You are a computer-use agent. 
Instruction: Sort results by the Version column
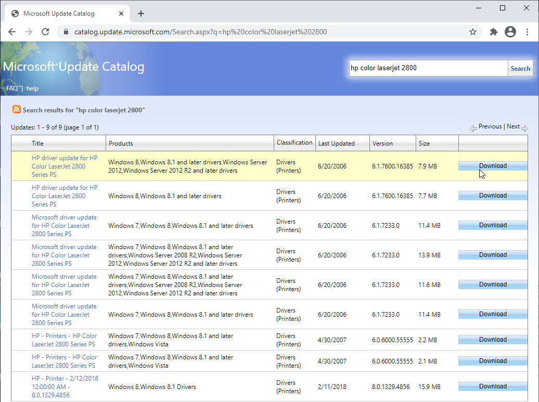click(382, 144)
